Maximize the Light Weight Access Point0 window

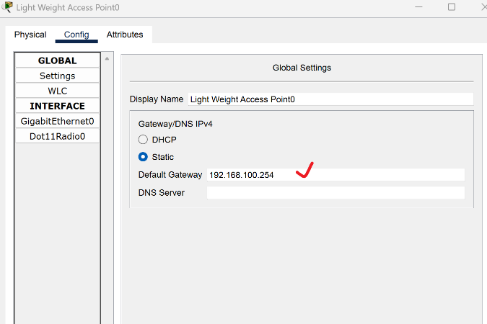point(452,6)
